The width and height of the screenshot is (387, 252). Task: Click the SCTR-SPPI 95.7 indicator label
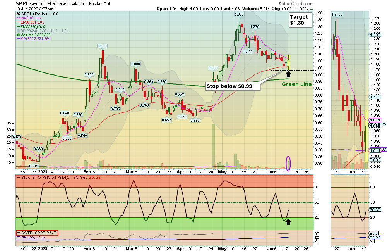(x=37, y=233)
